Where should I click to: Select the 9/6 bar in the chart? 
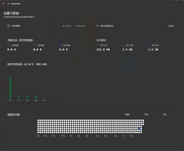click(x=27, y=97)
